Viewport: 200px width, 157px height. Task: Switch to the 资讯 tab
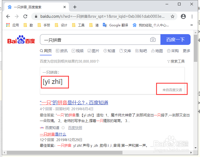pyautogui.click(x=62, y=51)
